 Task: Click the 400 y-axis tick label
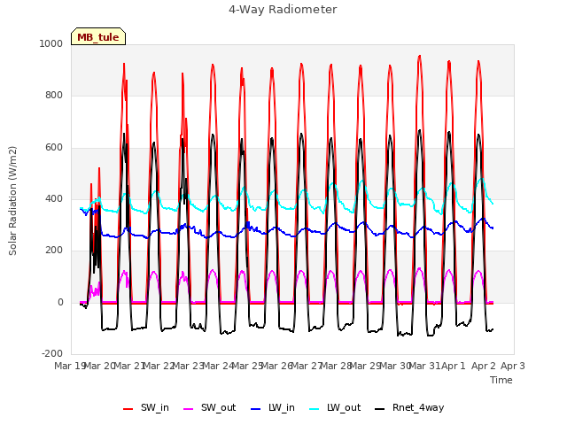point(54,198)
